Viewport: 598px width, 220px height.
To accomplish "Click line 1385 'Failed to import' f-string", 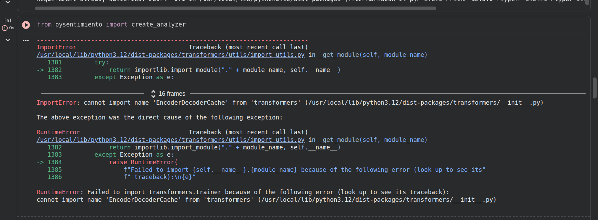I will click(305, 170).
